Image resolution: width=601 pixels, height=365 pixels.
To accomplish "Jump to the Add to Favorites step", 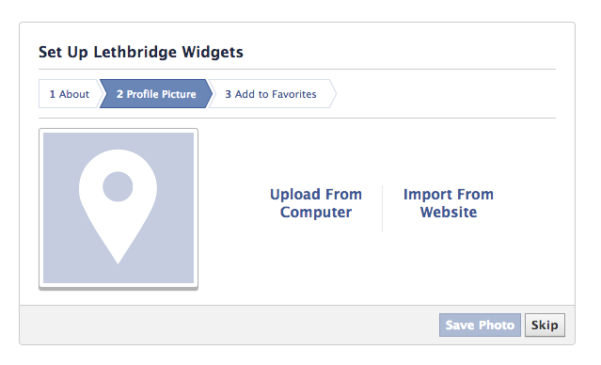I will tap(271, 94).
